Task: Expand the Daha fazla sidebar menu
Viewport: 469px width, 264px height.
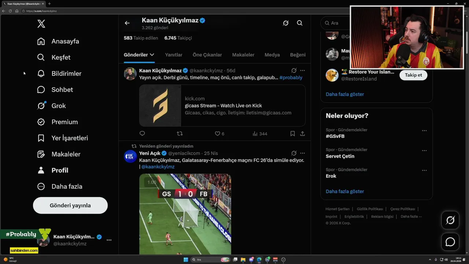Action: [60, 187]
